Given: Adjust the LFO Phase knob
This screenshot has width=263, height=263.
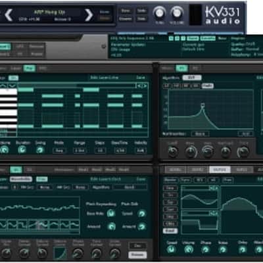Looking at the screenshot, I should 205,249.
